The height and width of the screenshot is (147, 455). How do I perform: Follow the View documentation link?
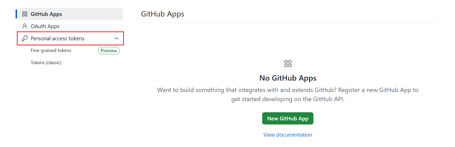288,135
